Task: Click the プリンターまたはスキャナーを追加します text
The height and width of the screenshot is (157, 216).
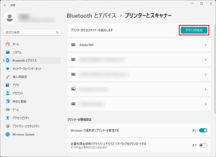Action: (x=91, y=30)
